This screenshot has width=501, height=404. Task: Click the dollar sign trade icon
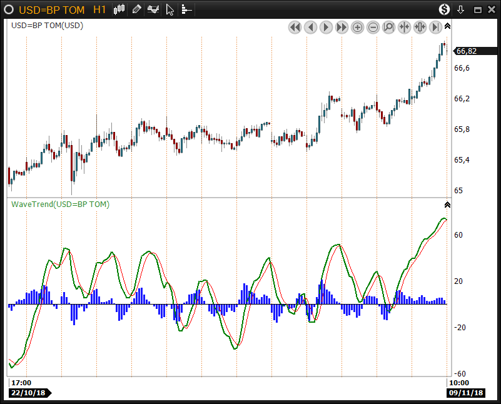point(444,9)
